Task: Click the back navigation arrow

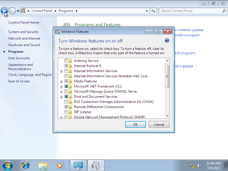Action: coord(5,11)
